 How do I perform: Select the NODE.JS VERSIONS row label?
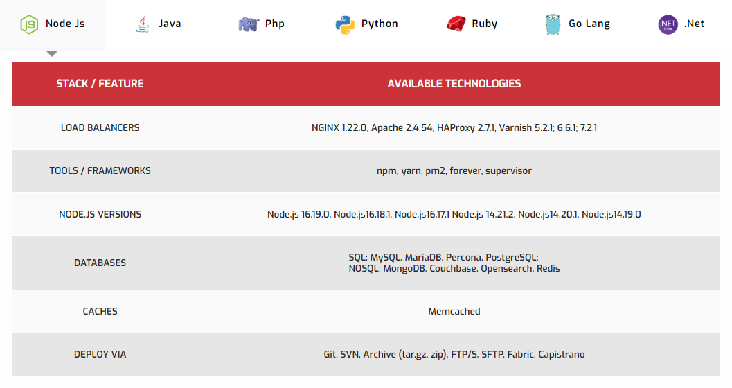[x=100, y=214]
